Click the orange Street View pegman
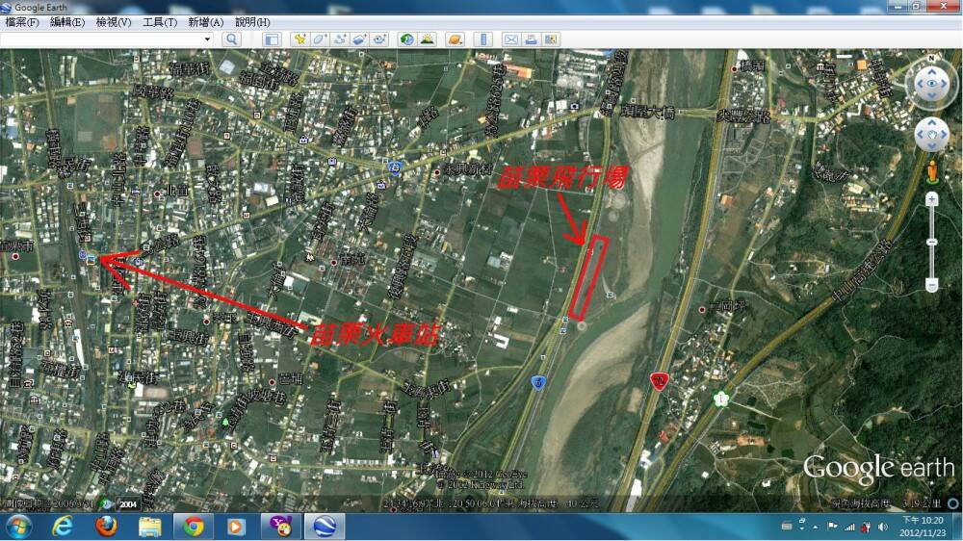963x541 pixels. click(x=931, y=173)
